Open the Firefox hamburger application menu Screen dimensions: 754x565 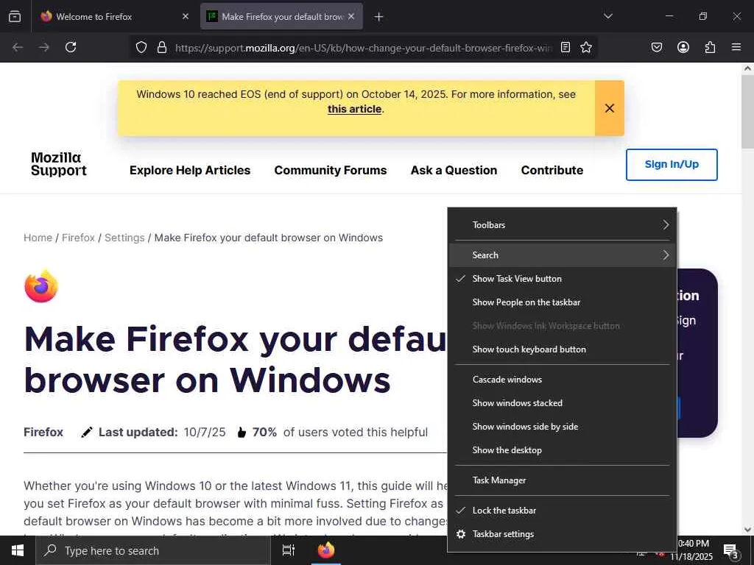tap(736, 47)
